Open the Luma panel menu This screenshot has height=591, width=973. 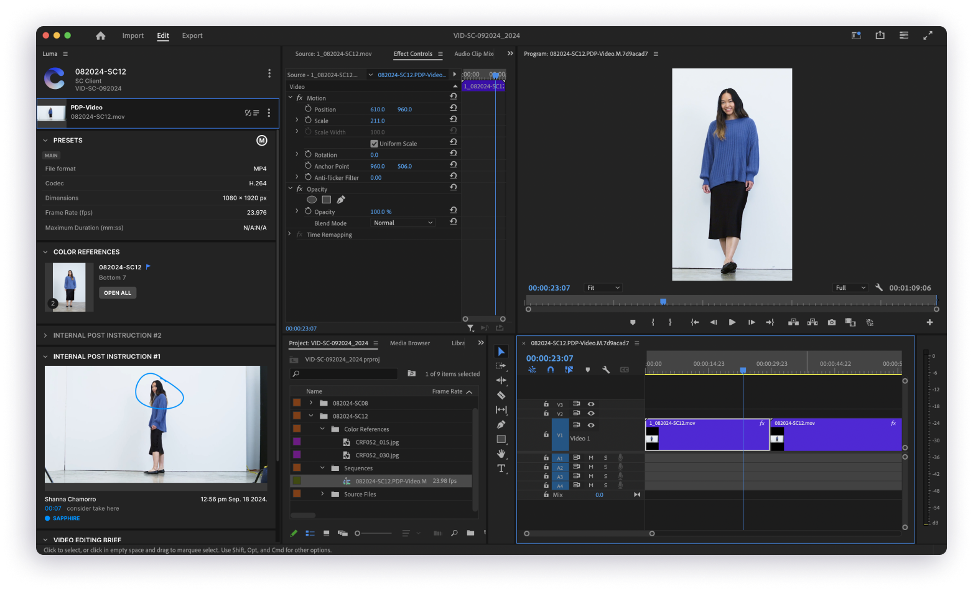[x=65, y=54]
